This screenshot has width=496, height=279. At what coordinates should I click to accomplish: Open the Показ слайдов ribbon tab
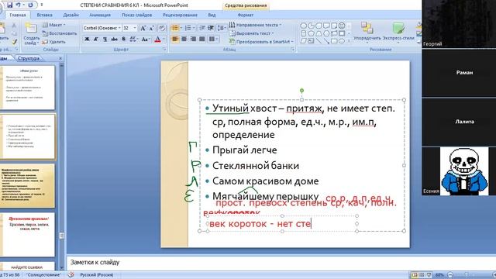coord(137,15)
